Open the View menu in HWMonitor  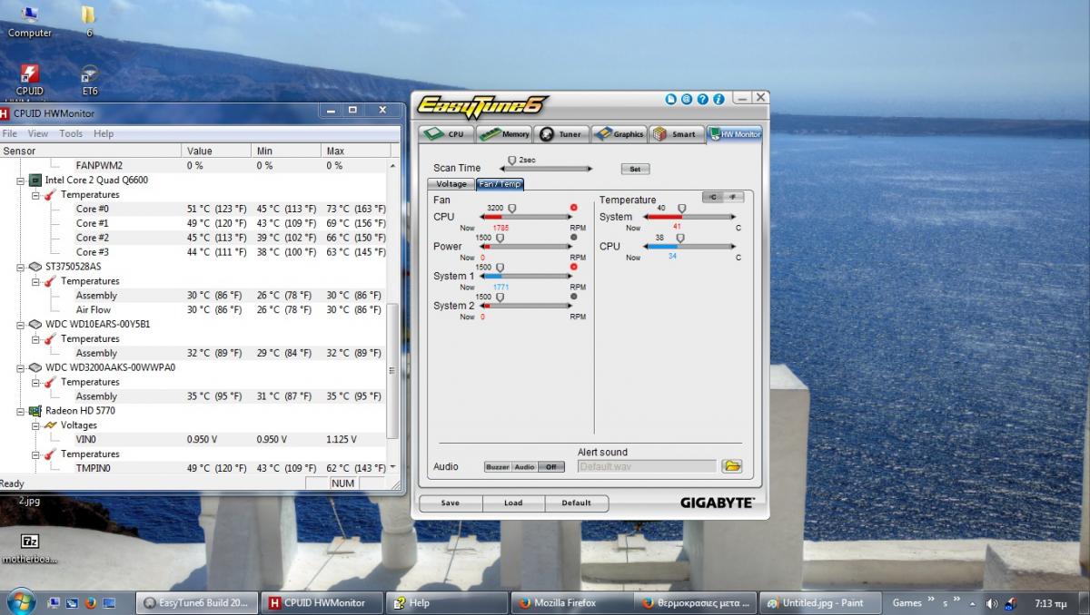[38, 133]
